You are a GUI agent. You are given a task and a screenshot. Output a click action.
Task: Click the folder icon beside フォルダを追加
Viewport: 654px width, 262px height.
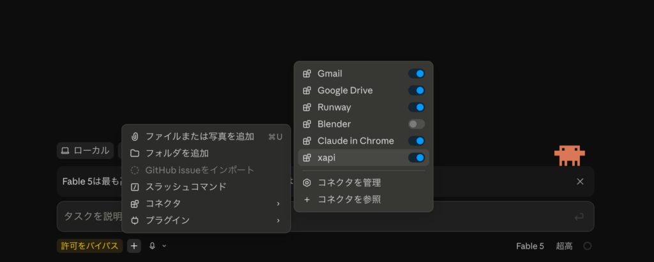[x=135, y=153]
